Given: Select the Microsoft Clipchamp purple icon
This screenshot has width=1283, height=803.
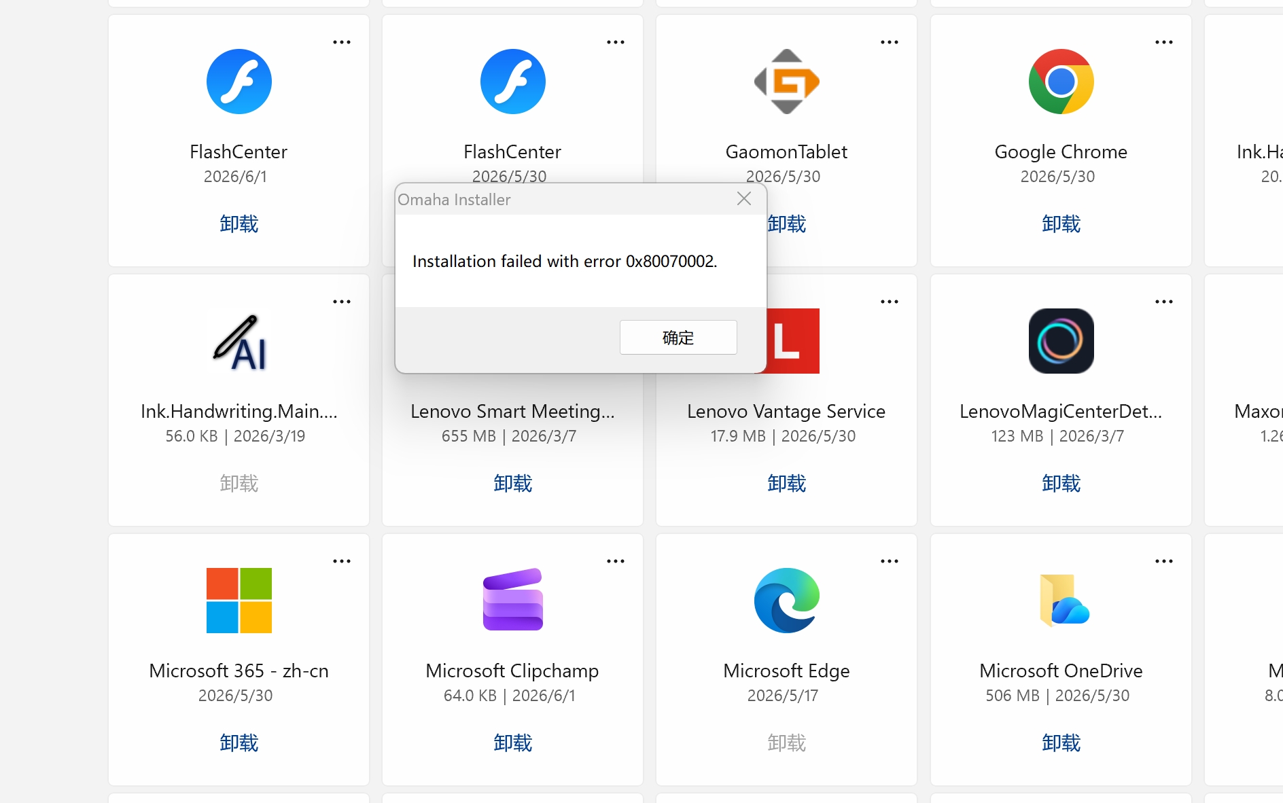Looking at the screenshot, I should pyautogui.click(x=513, y=601).
